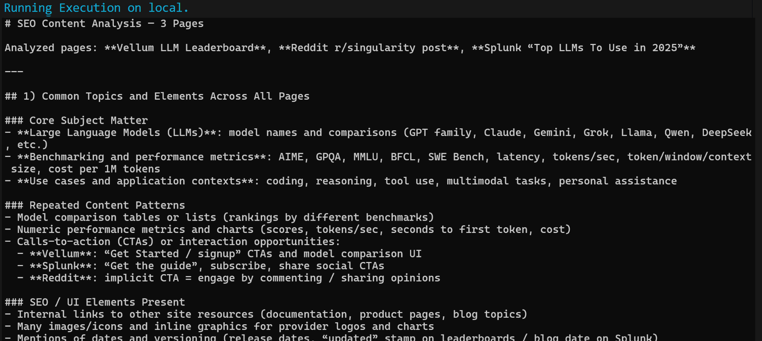
Task: Click the 'Calls-to-action (CTAs)' bullet line
Action: click(x=172, y=242)
